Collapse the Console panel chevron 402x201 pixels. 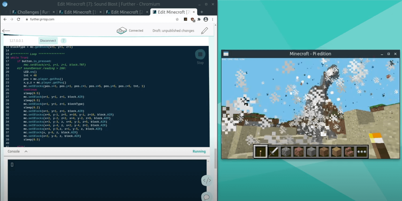[x=26, y=151]
